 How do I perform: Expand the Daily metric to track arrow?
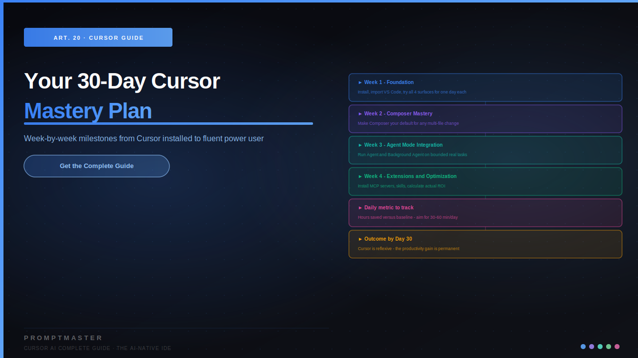[360, 208]
